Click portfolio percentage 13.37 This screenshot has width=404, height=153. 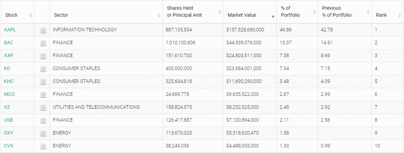click(285, 43)
